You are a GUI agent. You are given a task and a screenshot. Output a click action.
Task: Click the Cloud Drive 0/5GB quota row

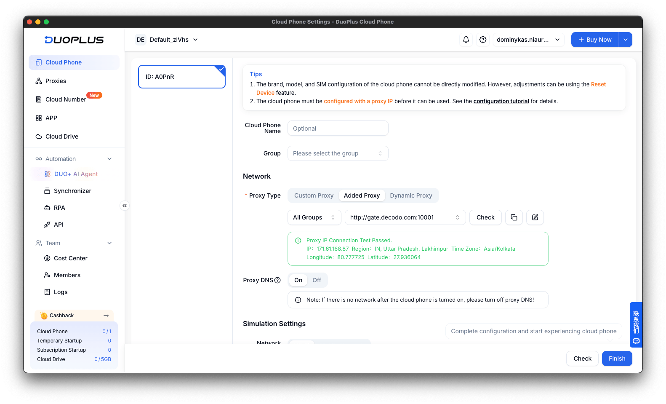(x=74, y=359)
